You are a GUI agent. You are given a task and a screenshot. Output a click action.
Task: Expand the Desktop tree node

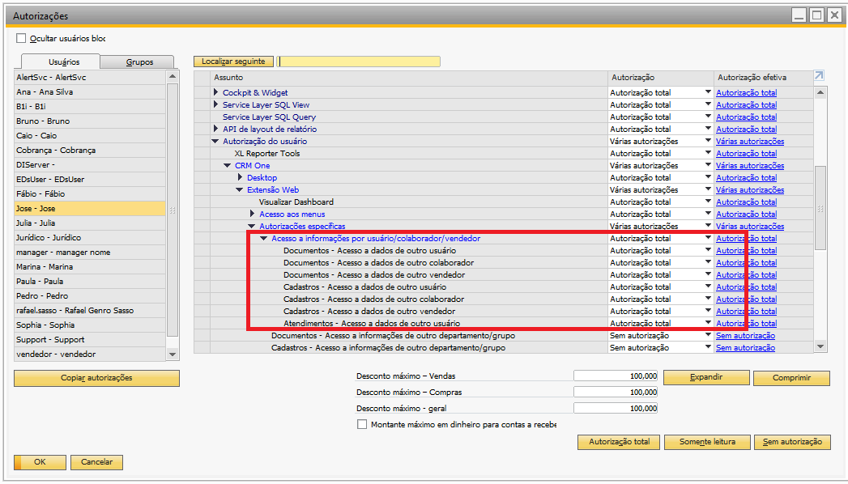241,178
